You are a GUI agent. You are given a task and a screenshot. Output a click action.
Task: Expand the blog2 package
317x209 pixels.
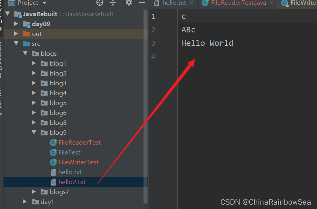pos(34,73)
